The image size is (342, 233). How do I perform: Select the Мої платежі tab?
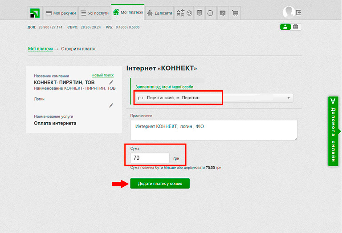tap(128, 12)
